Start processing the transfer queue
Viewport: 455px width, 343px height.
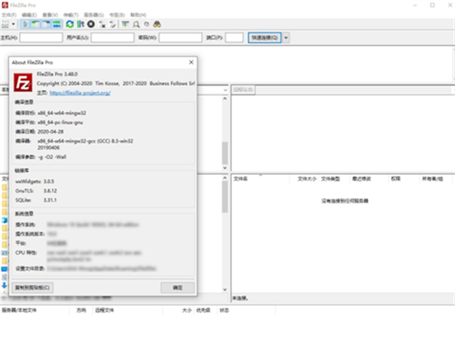pos(80,24)
